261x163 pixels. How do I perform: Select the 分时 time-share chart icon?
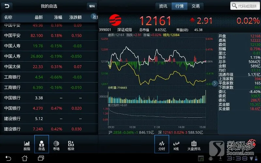pyautogui.click(x=161, y=144)
